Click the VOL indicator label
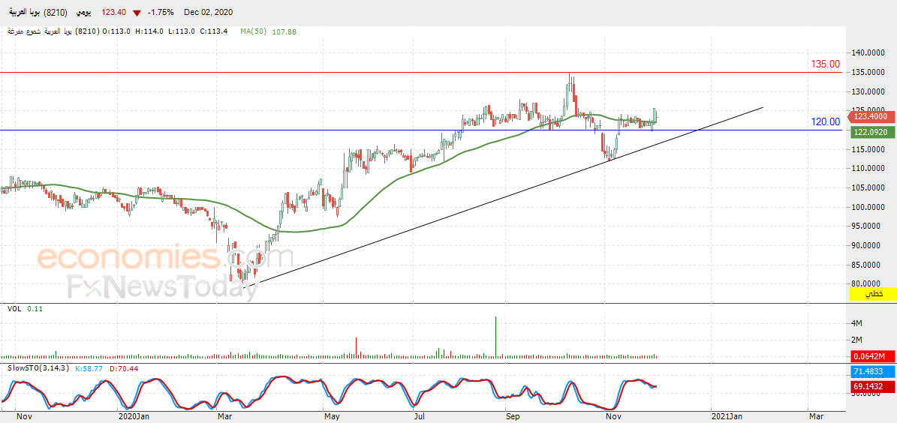The image size is (897, 423). [x=14, y=309]
